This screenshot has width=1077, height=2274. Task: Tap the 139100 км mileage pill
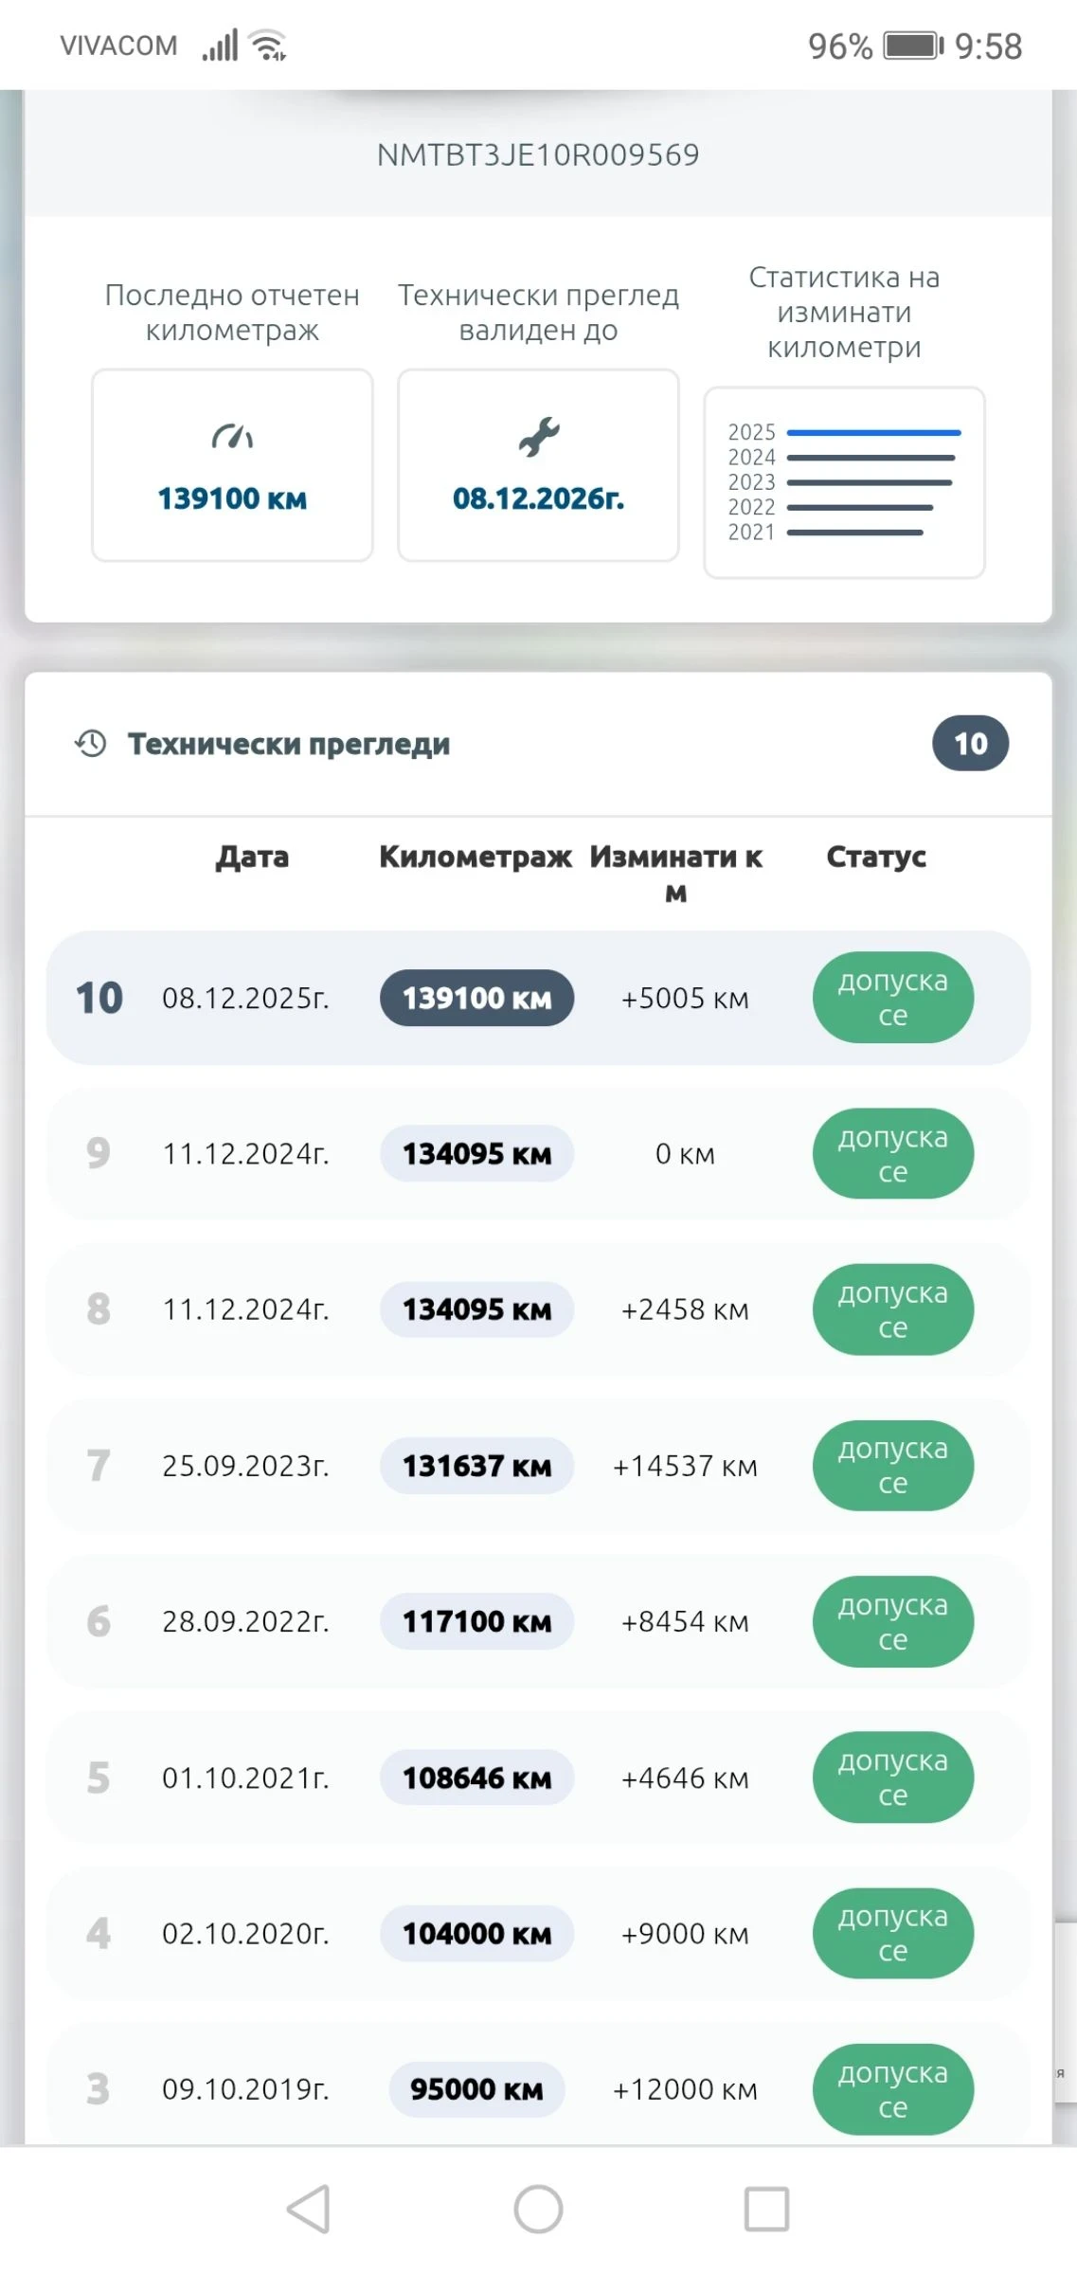pos(476,998)
